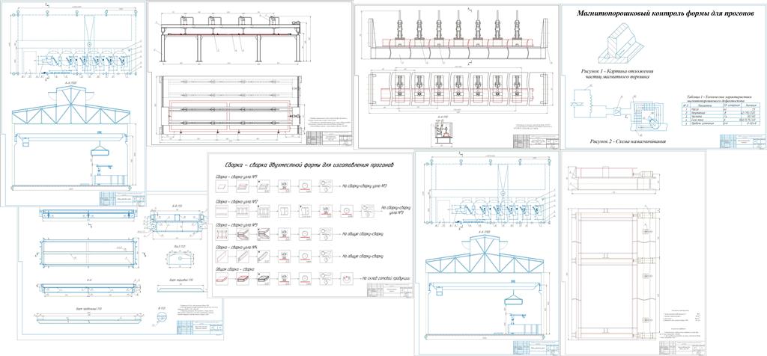This screenshot has width=767, height=356.
Task: Select the seven-clamp fixture drawing sheet
Action: coord(458,77)
